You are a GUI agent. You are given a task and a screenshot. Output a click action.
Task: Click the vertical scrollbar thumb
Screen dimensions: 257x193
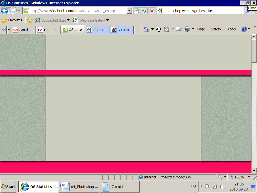click(254, 51)
